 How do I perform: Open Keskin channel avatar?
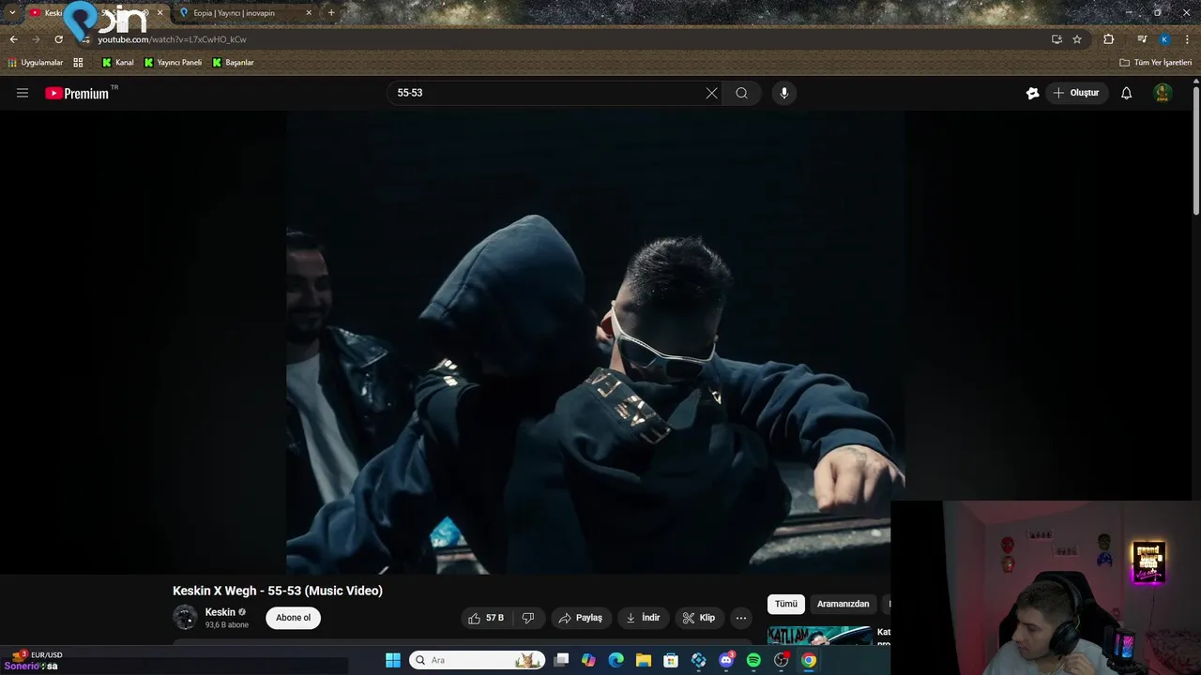pos(185,618)
